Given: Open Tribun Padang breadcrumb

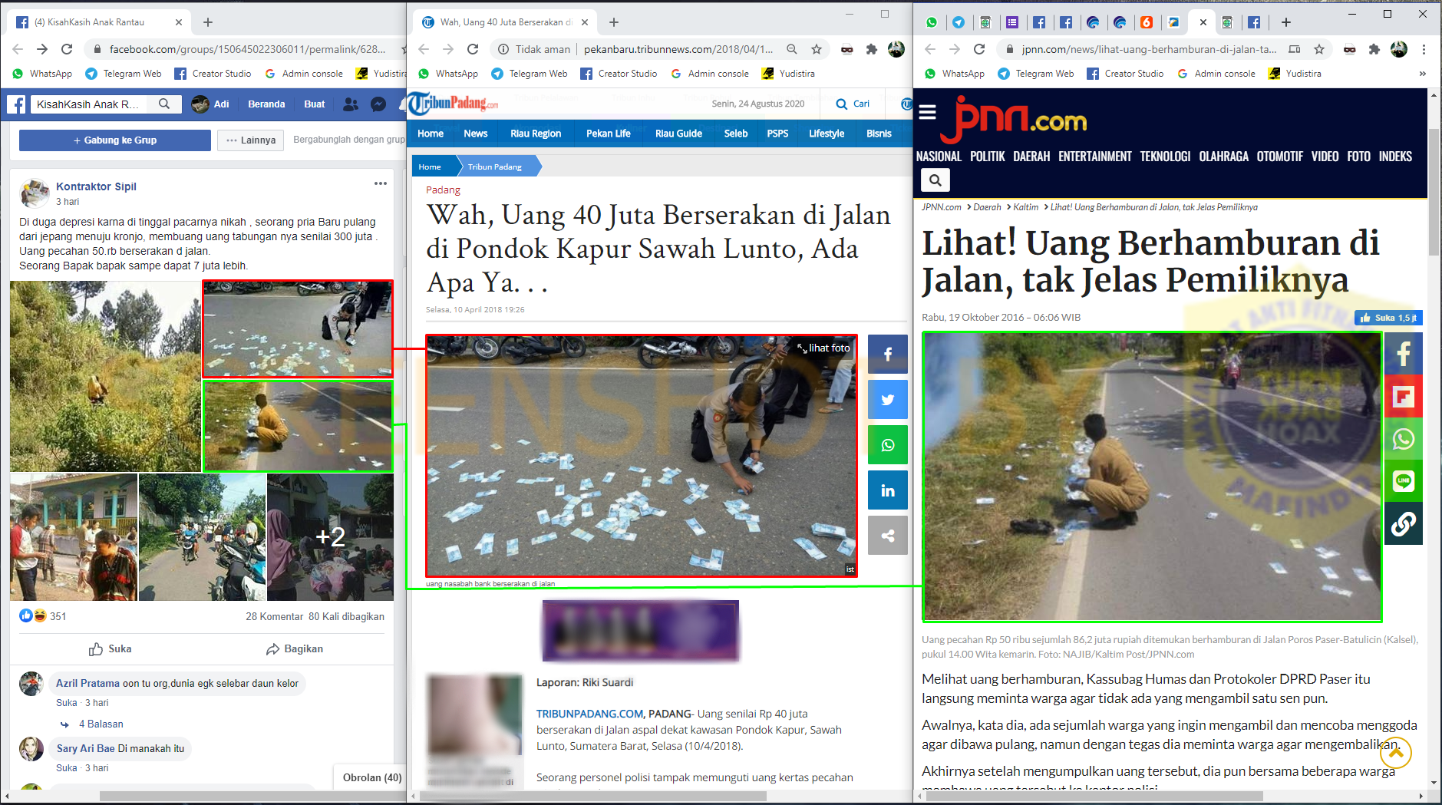Looking at the screenshot, I should click(x=495, y=167).
